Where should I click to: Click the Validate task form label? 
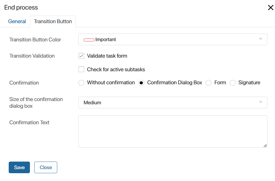pos(107,56)
